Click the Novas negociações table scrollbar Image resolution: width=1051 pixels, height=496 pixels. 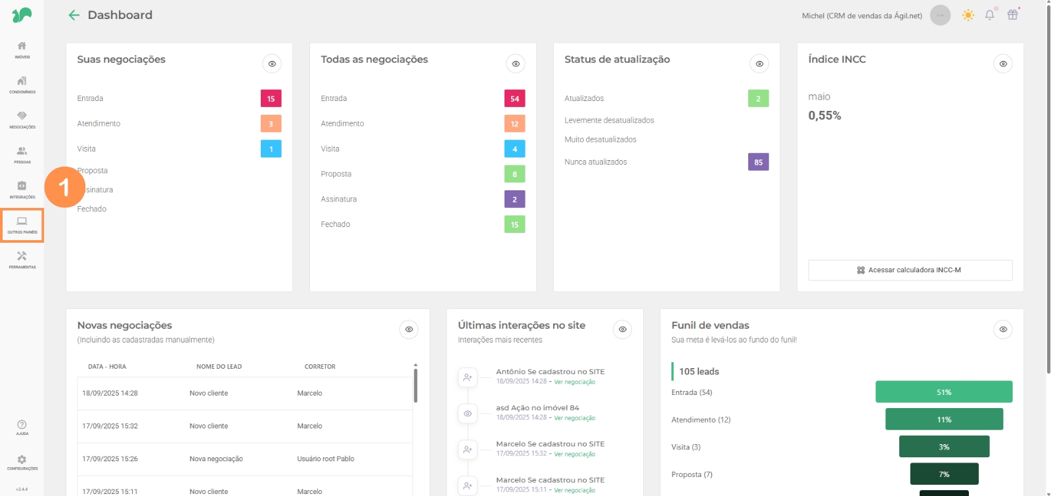click(x=415, y=386)
